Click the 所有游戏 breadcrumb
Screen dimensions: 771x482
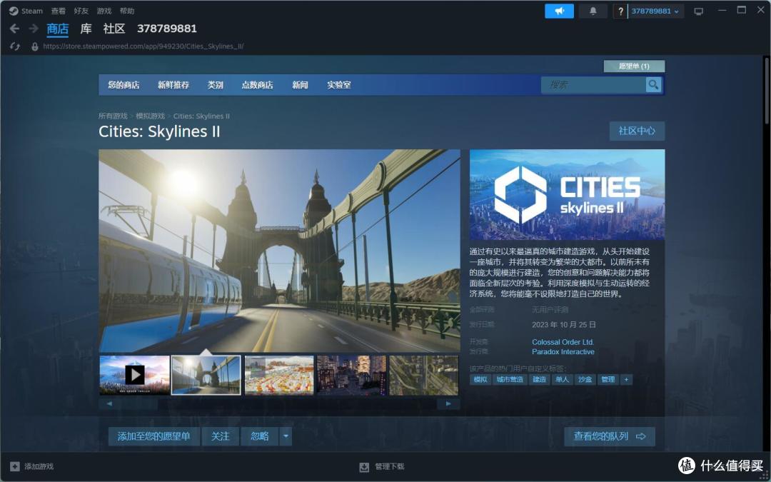pos(113,116)
